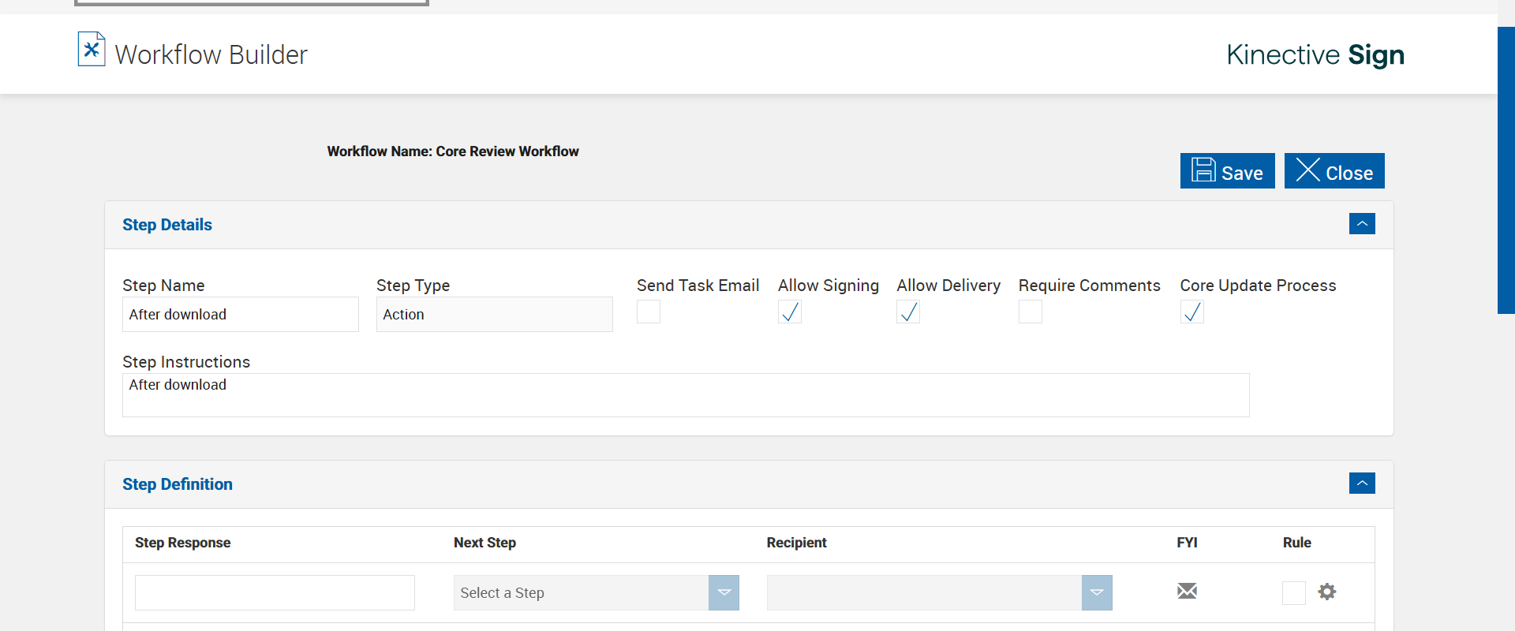Click the Step Name input field
This screenshot has height=631, width=1515.
tap(241, 315)
